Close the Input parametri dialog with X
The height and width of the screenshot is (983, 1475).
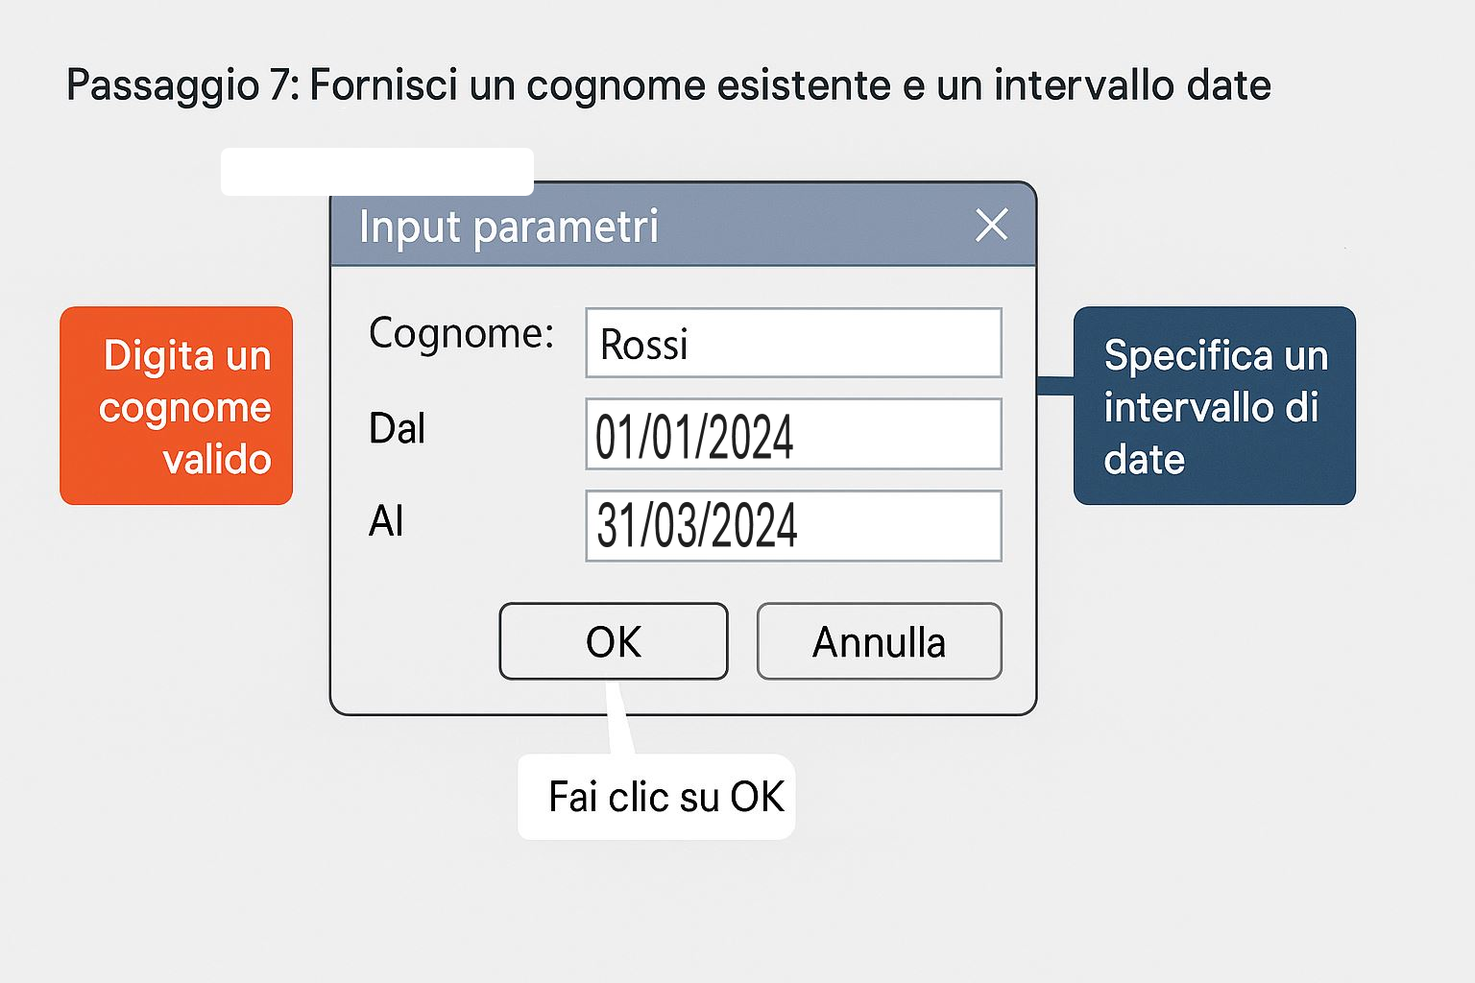pyautogui.click(x=991, y=226)
